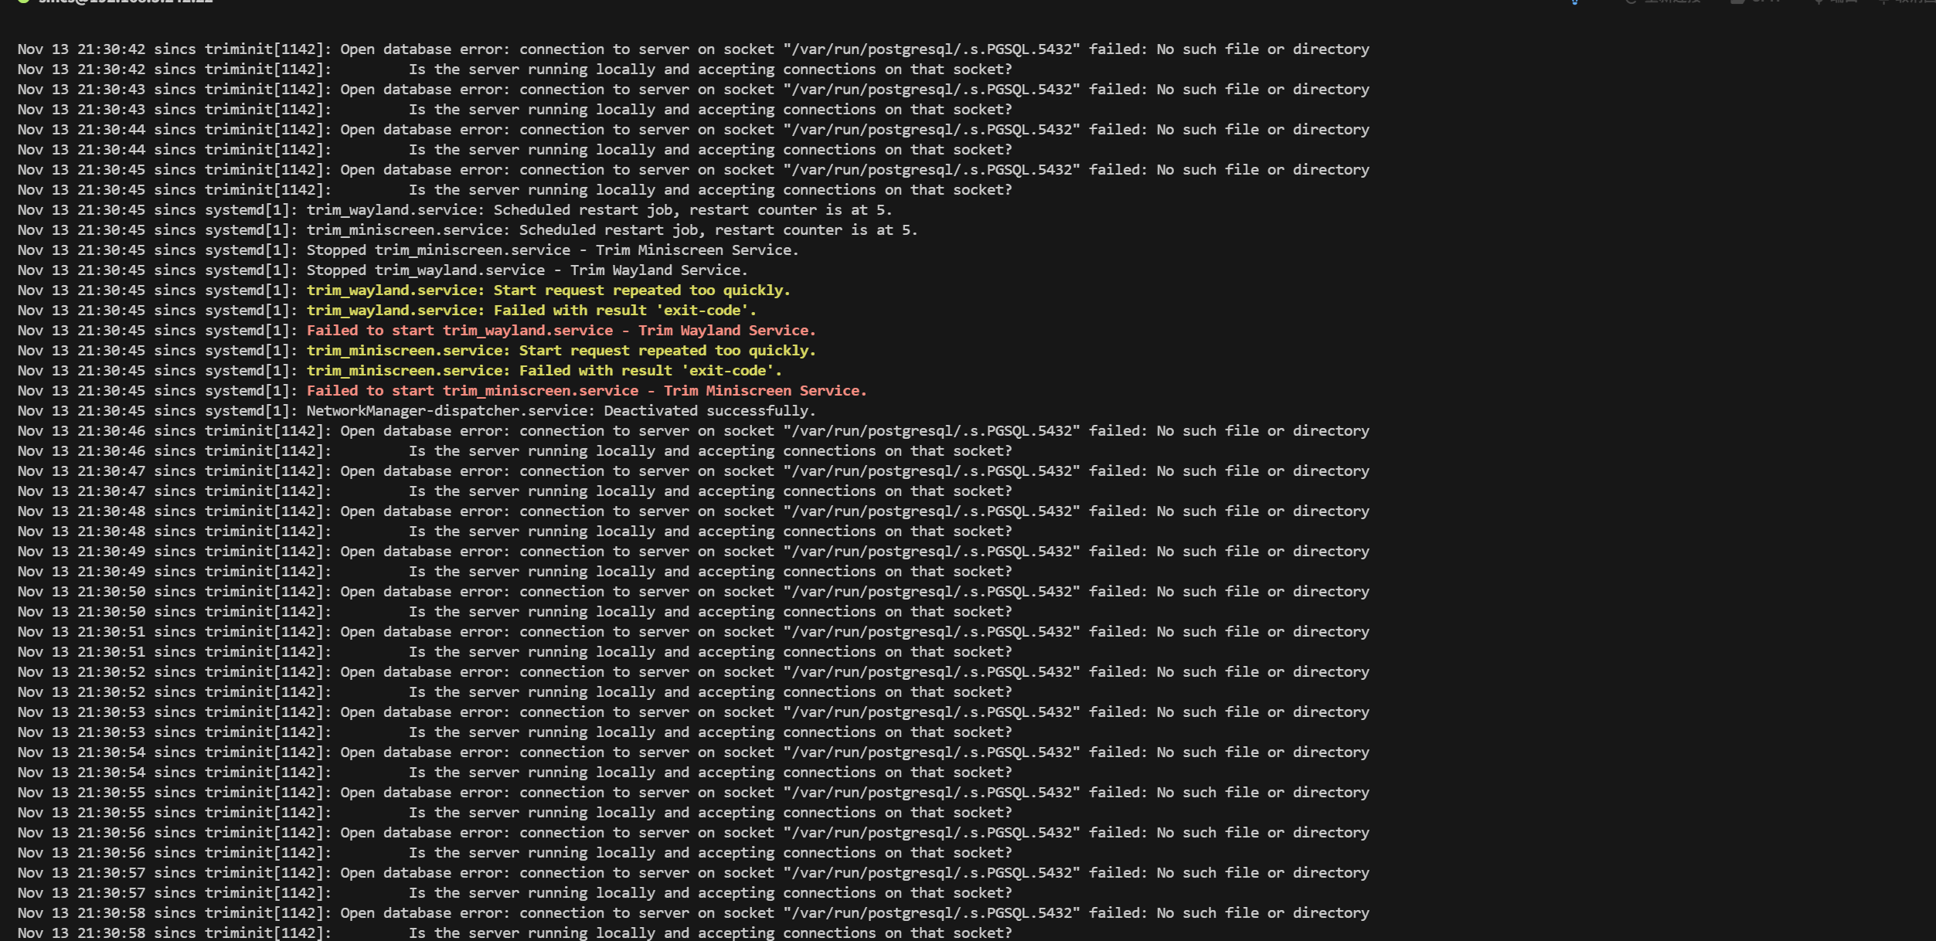This screenshot has width=1936, height=941.
Task: Click 'Stopped trim_wayland.service' log line
Action: click(x=526, y=270)
